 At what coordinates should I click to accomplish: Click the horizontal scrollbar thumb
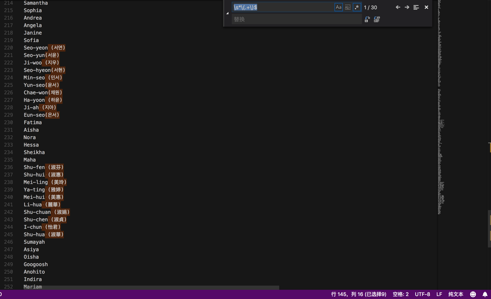click(x=151, y=287)
